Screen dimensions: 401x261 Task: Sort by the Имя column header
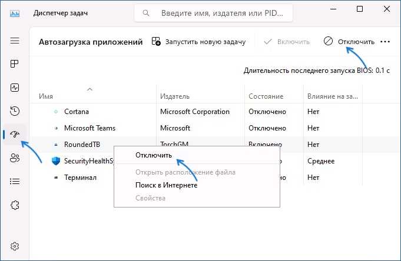coord(46,96)
